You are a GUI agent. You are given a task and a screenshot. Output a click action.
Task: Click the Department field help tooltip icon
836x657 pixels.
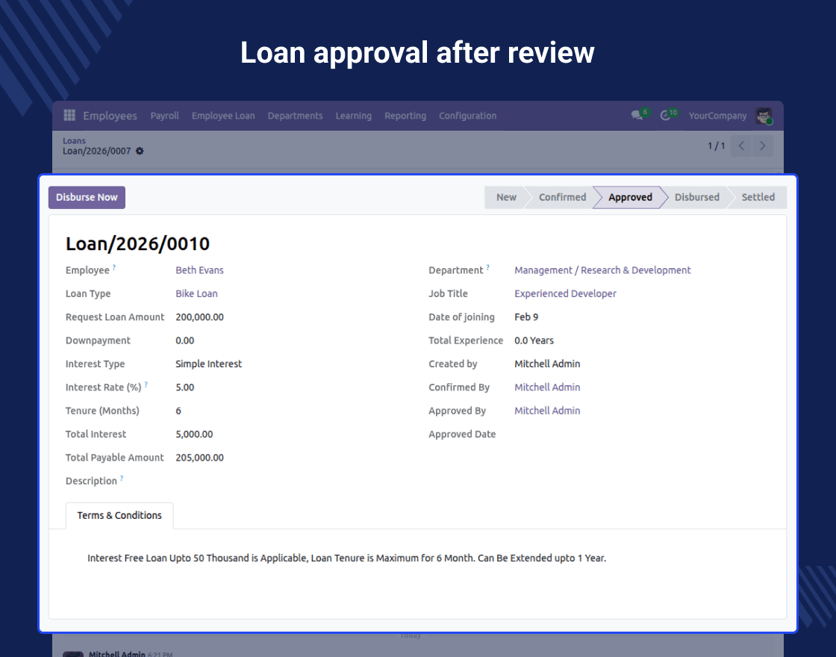(488, 267)
